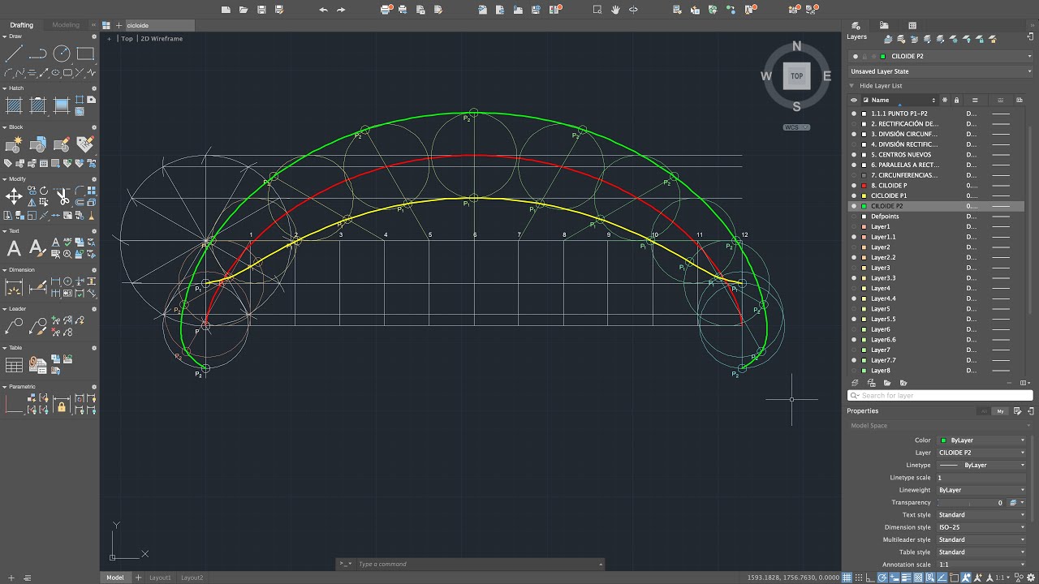The width and height of the screenshot is (1039, 584).
Task: Select the Multiline Text tool
Action: (14, 248)
